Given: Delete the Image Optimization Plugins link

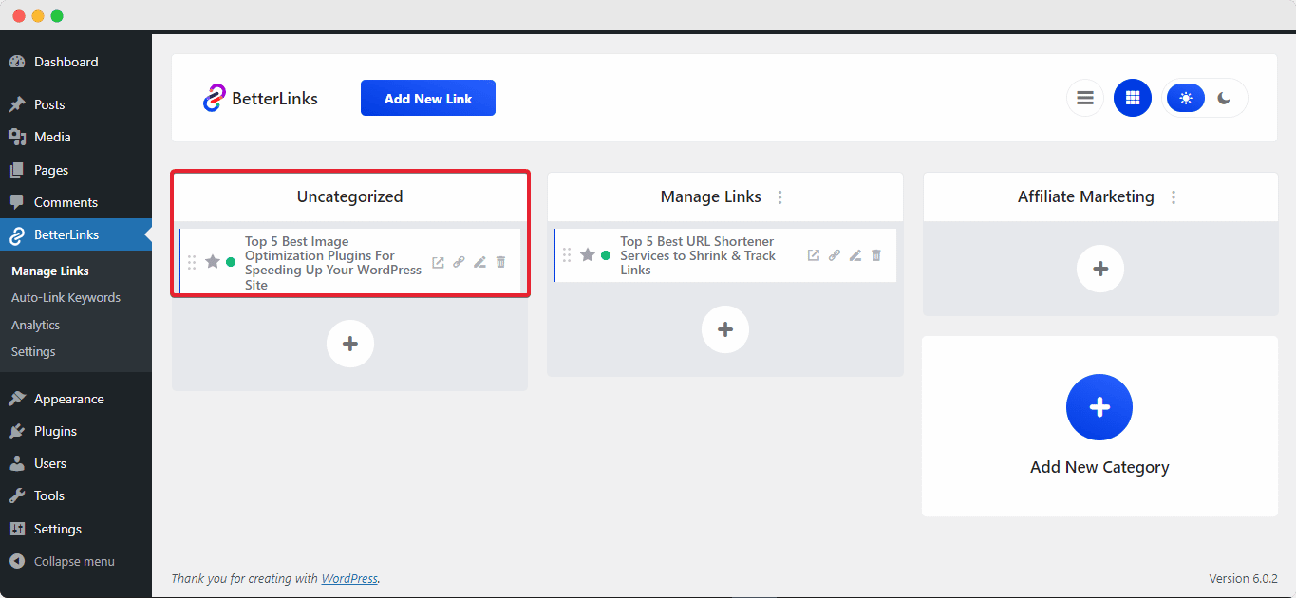Looking at the screenshot, I should [500, 262].
